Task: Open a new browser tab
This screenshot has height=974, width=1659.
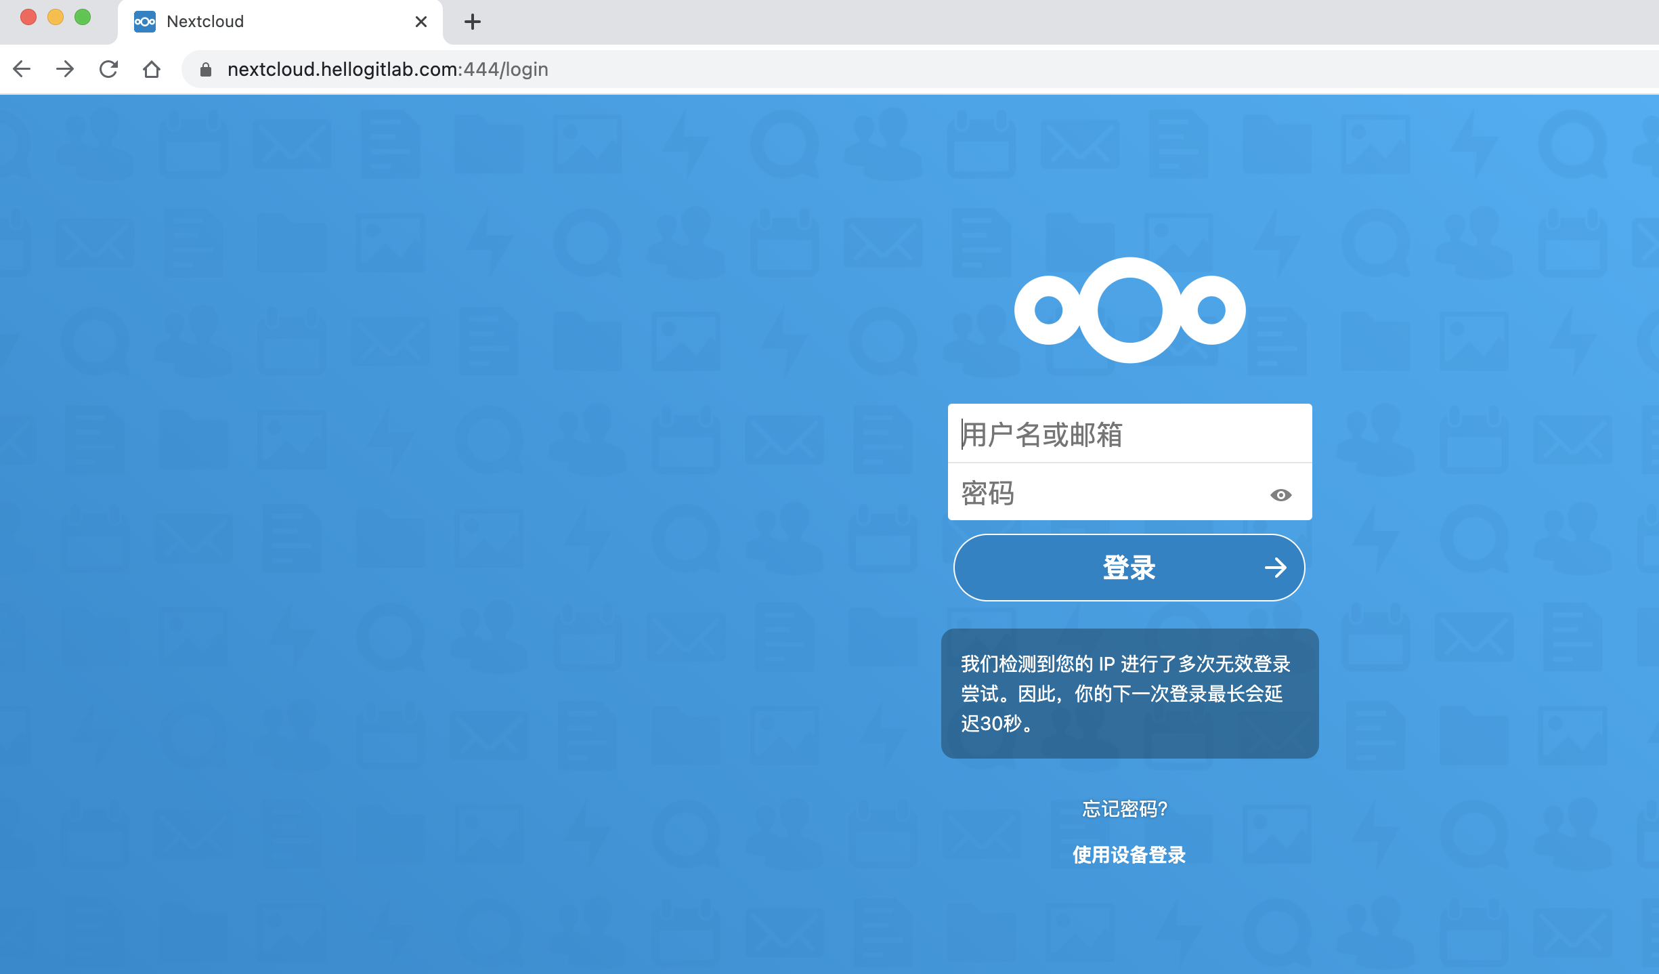Action: [473, 22]
